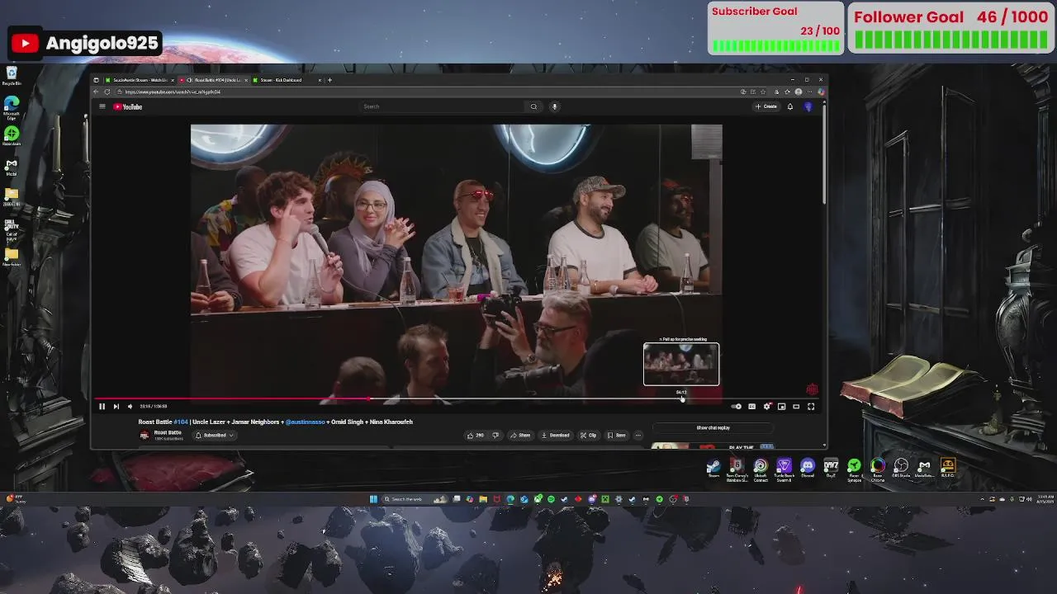Toggle theater mode in player
This screenshot has height=594, width=1057.
click(x=796, y=406)
